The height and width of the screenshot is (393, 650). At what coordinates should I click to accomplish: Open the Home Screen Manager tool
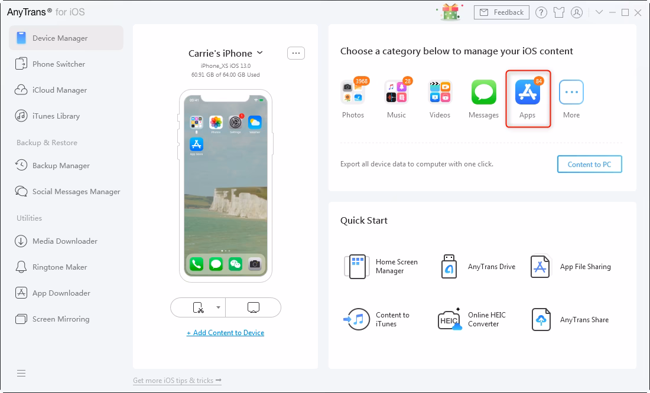(357, 267)
